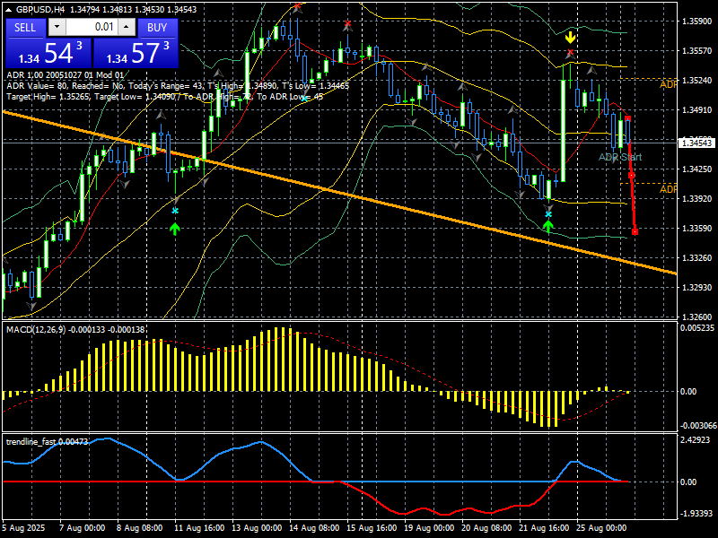Click the middle red square on the projection line
718x538 pixels.
tap(631, 176)
